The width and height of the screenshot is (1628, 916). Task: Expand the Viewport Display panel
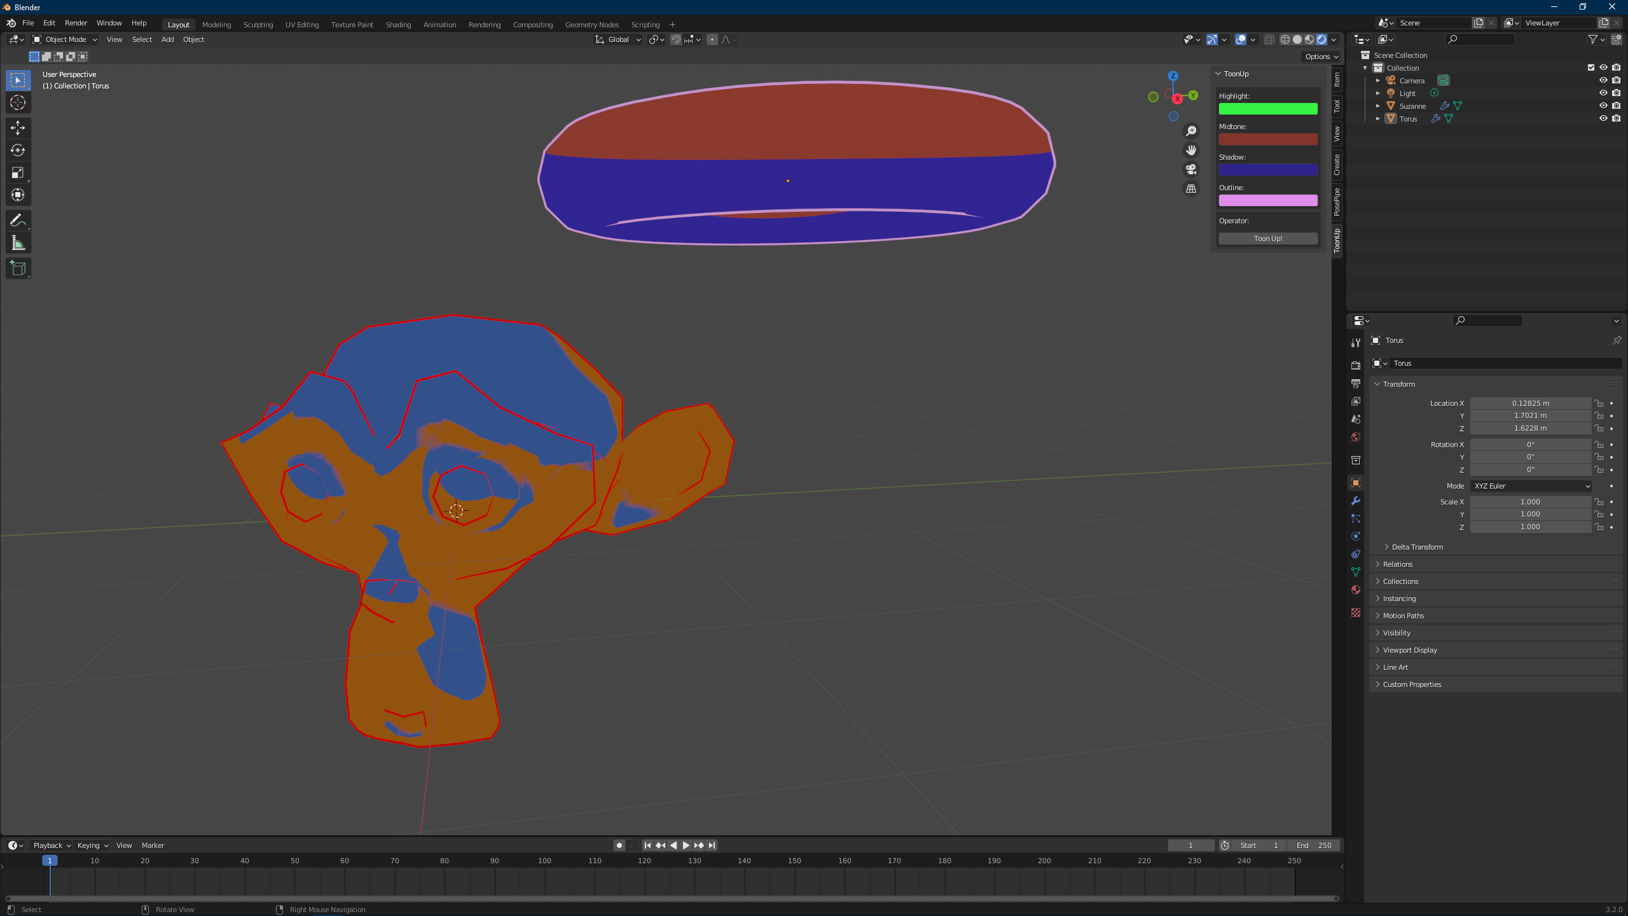coord(1497,650)
